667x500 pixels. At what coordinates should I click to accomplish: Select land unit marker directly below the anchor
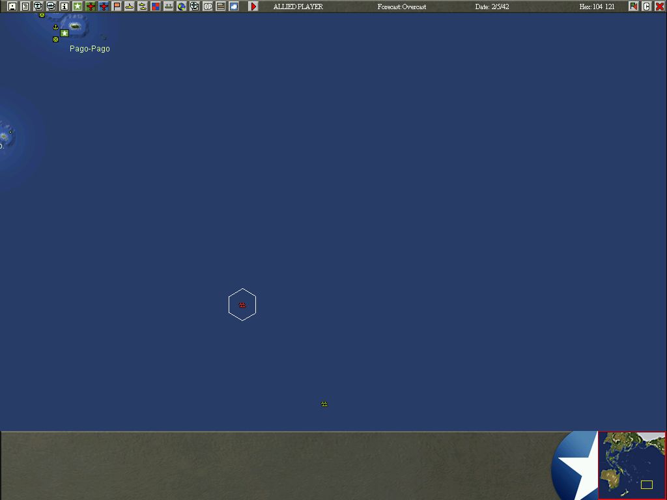point(55,39)
